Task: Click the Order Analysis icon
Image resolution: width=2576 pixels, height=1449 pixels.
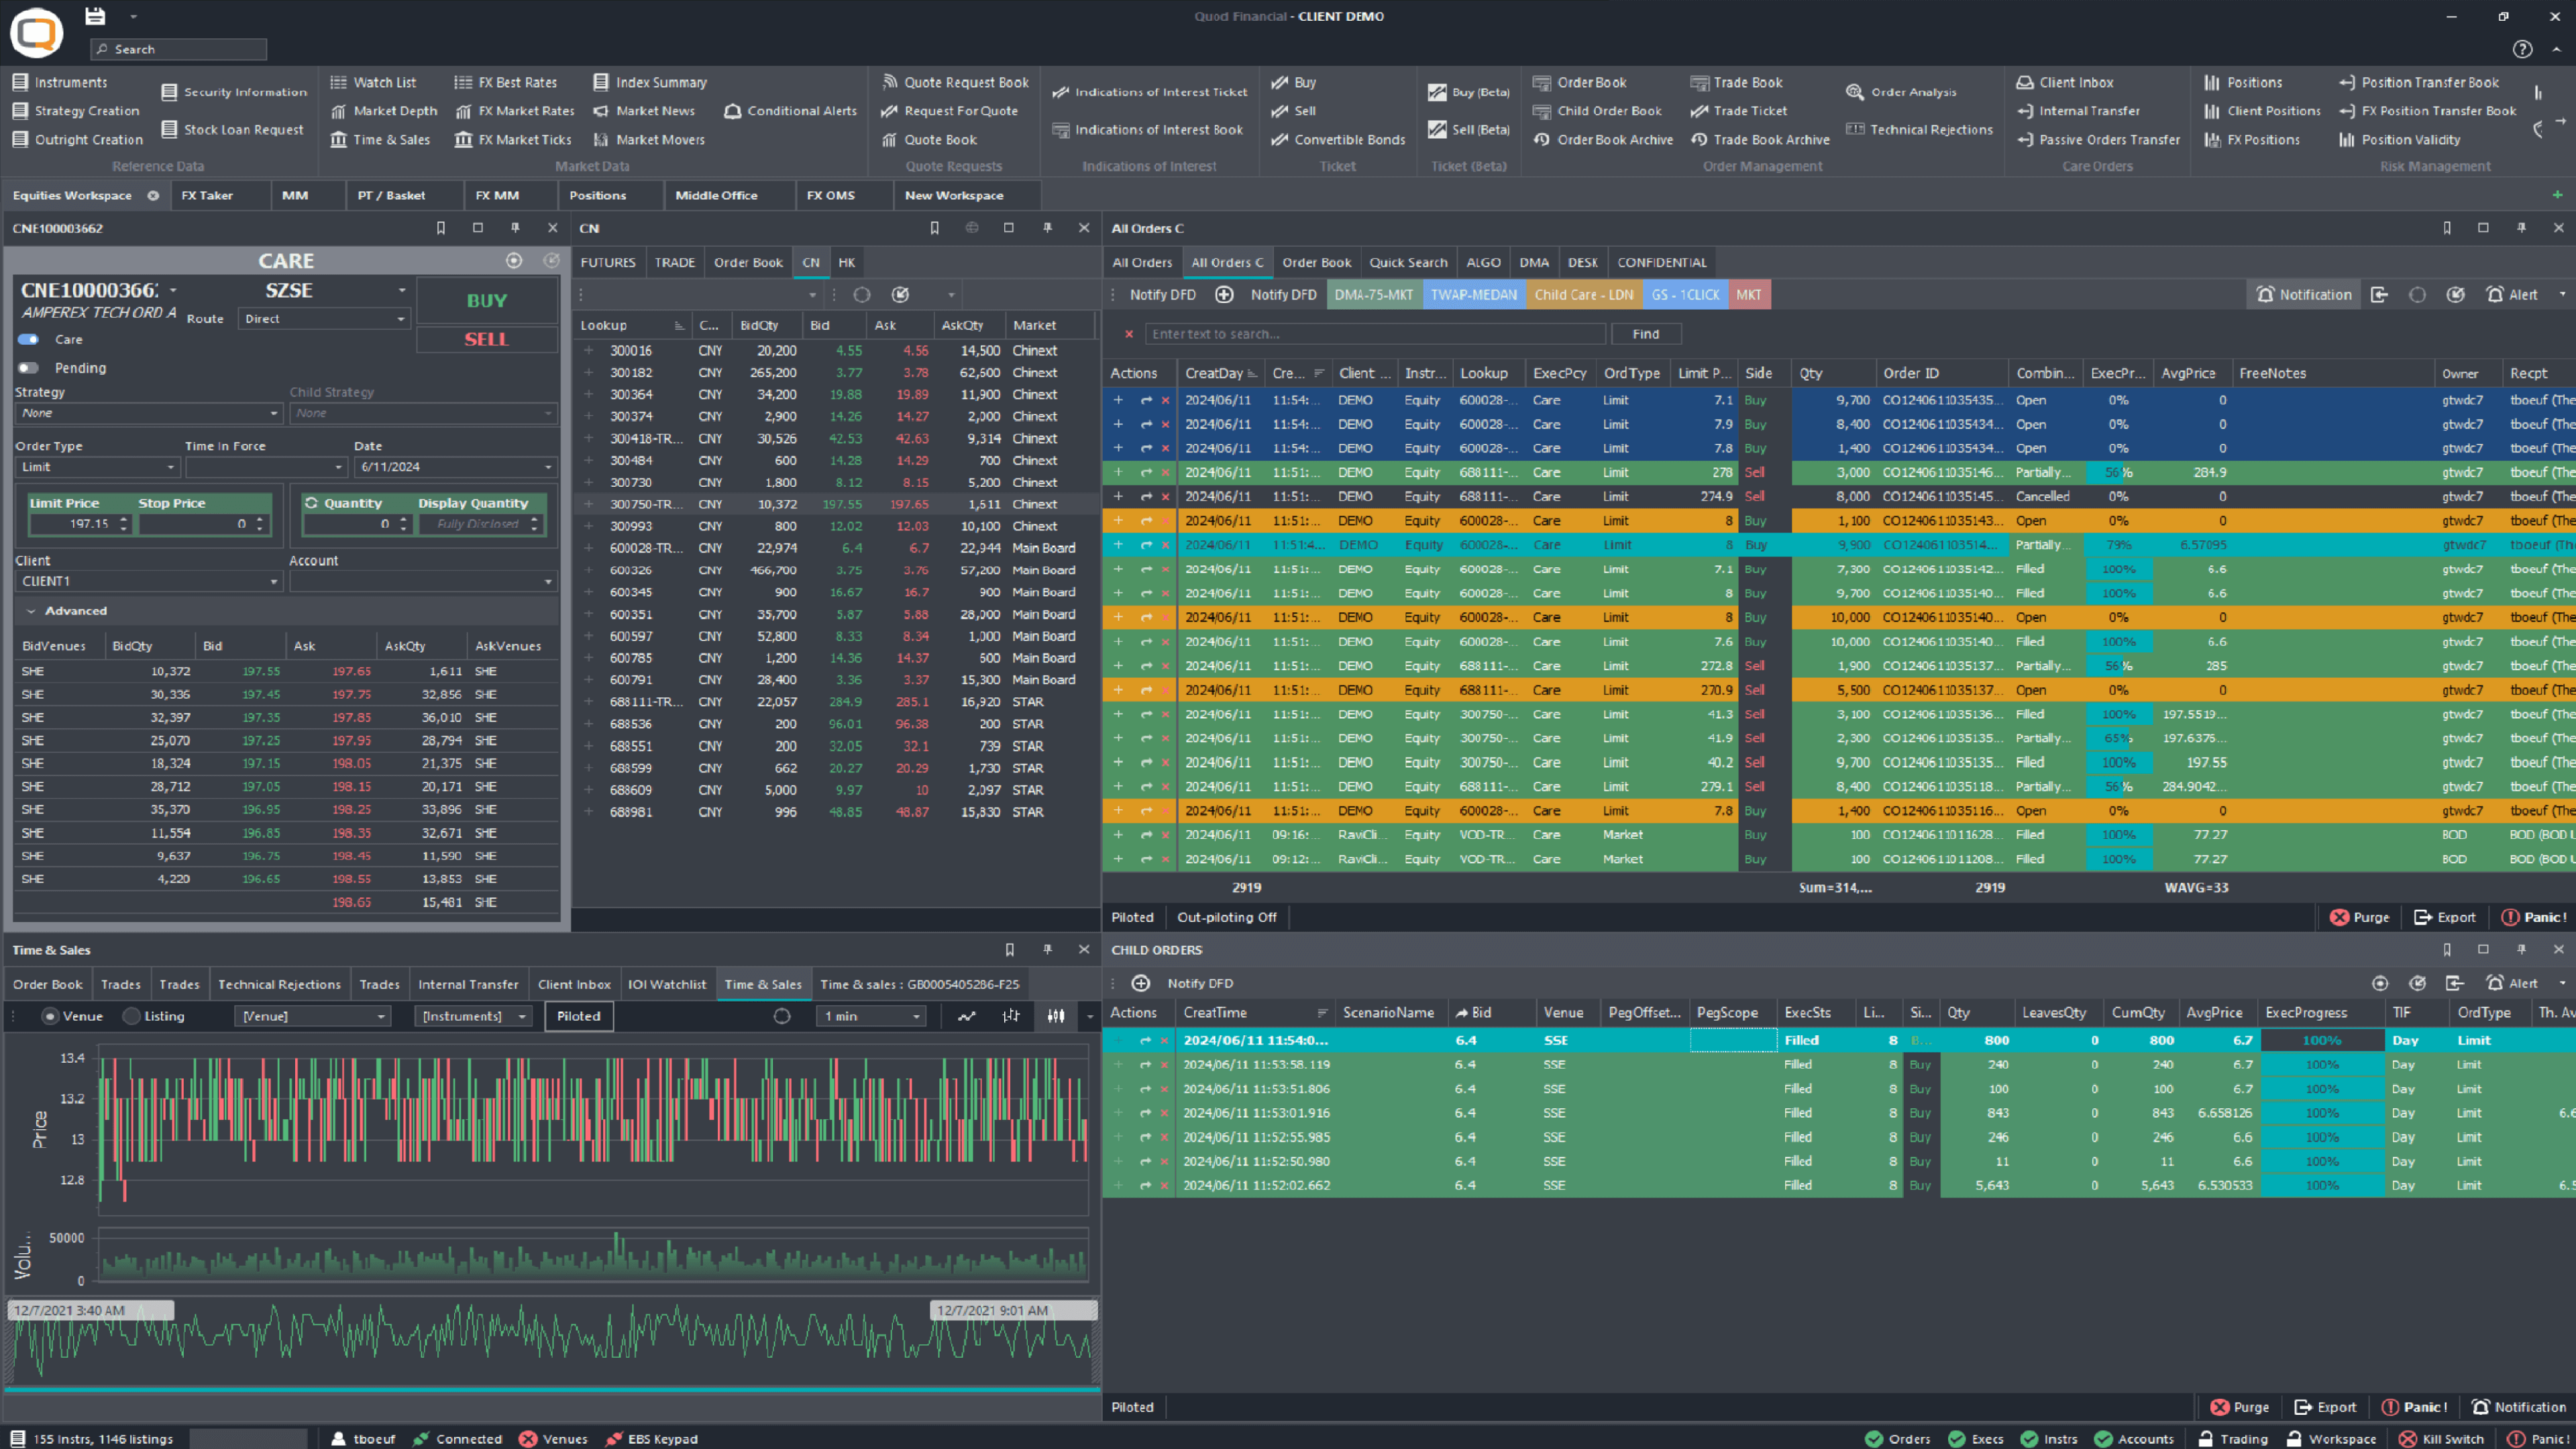Action: [1854, 92]
